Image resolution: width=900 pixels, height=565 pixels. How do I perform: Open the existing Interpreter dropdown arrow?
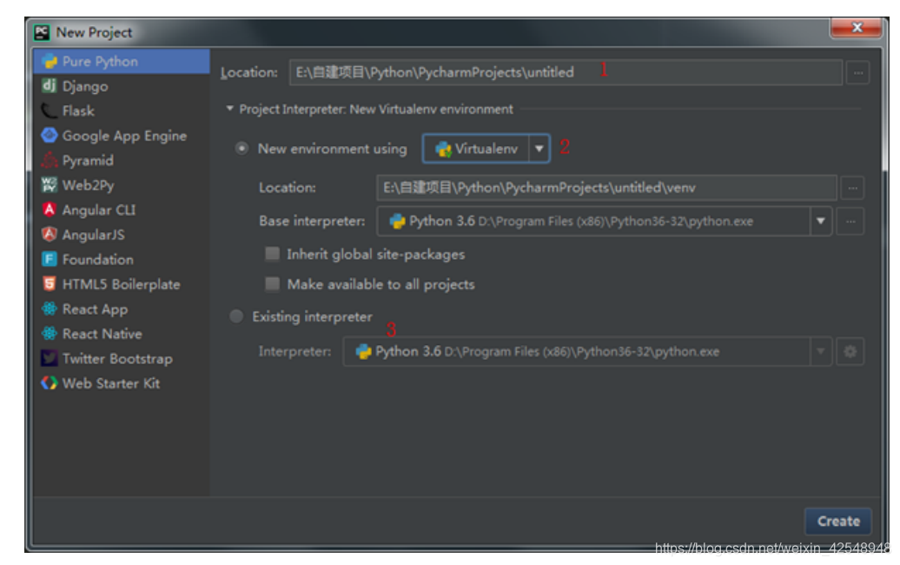pos(821,351)
